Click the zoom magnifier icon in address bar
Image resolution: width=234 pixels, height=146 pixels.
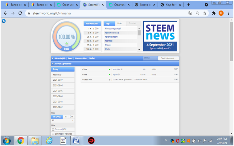(x=197, y=13)
